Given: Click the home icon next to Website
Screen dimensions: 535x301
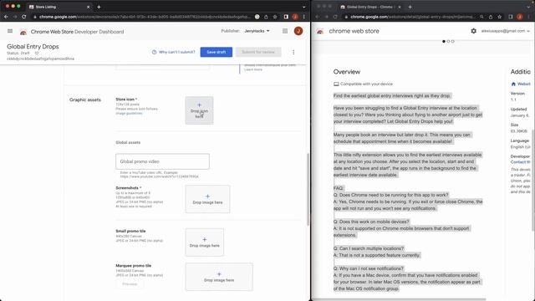Looking at the screenshot, I should coord(513,84).
